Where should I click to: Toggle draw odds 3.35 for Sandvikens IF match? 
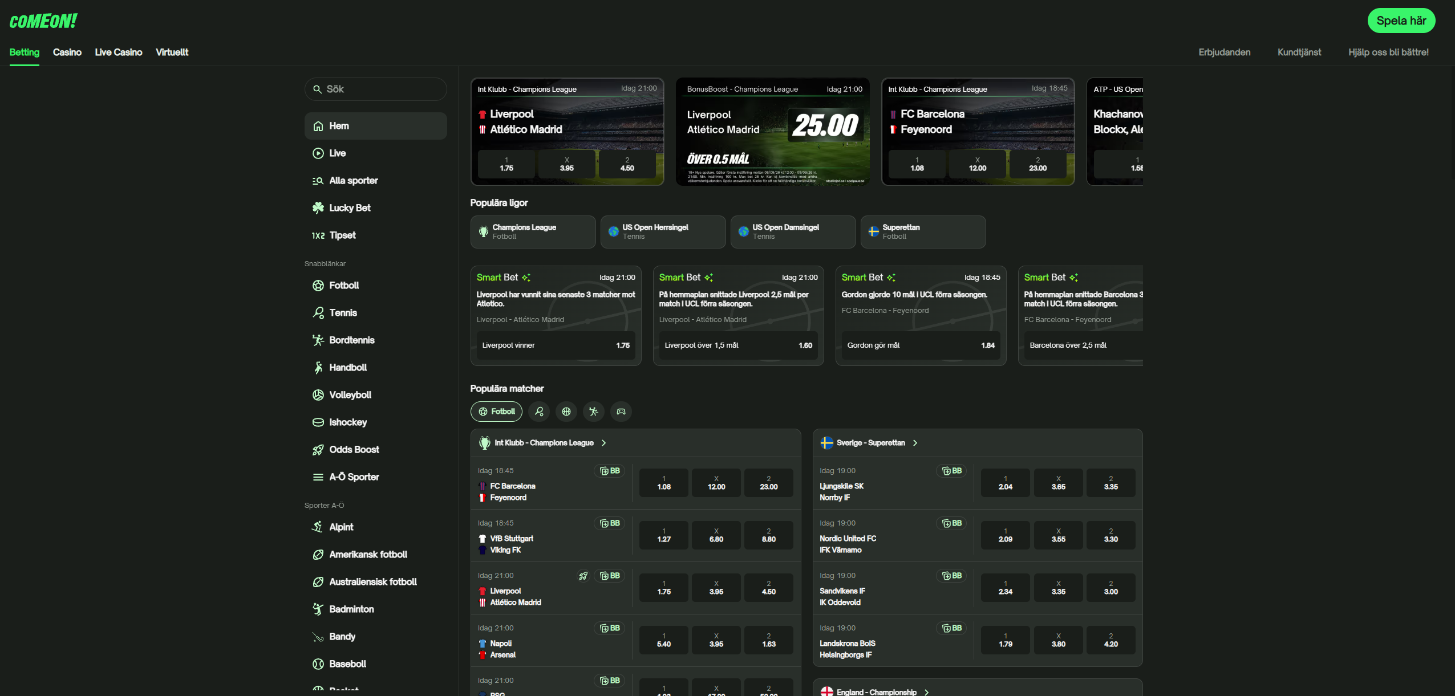click(1059, 588)
